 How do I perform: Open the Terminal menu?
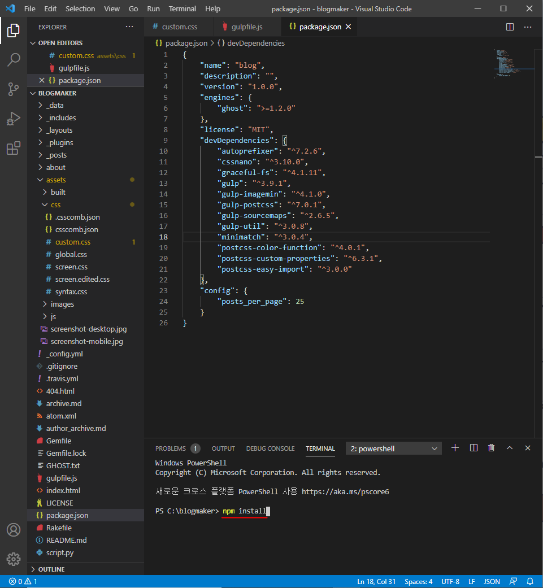183,8
